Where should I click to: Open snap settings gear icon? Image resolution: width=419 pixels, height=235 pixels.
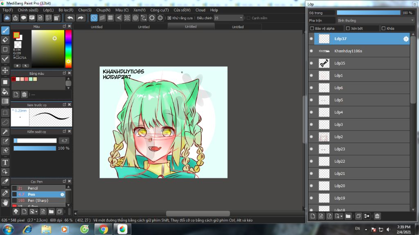pyautogui.click(x=160, y=18)
